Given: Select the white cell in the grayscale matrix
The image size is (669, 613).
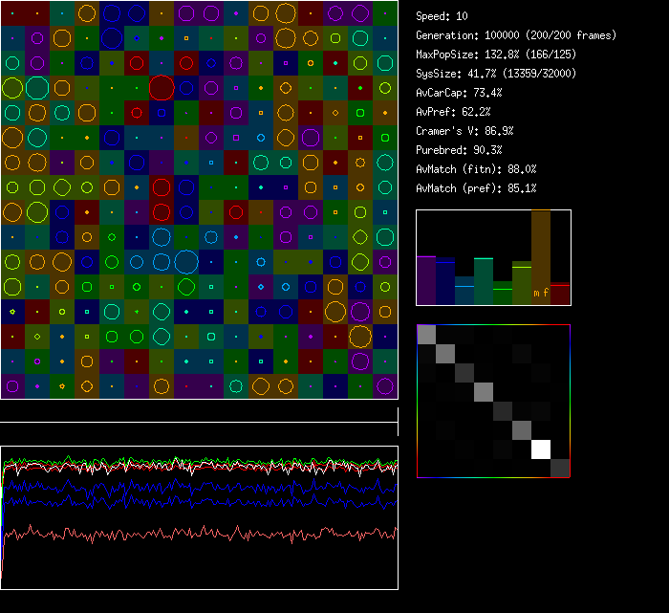Looking at the screenshot, I should 541,449.
